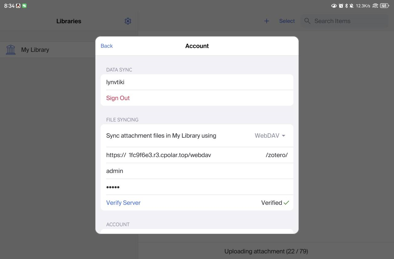The height and width of the screenshot is (259, 394).
Task: Click the admin username field
Action: point(197,171)
